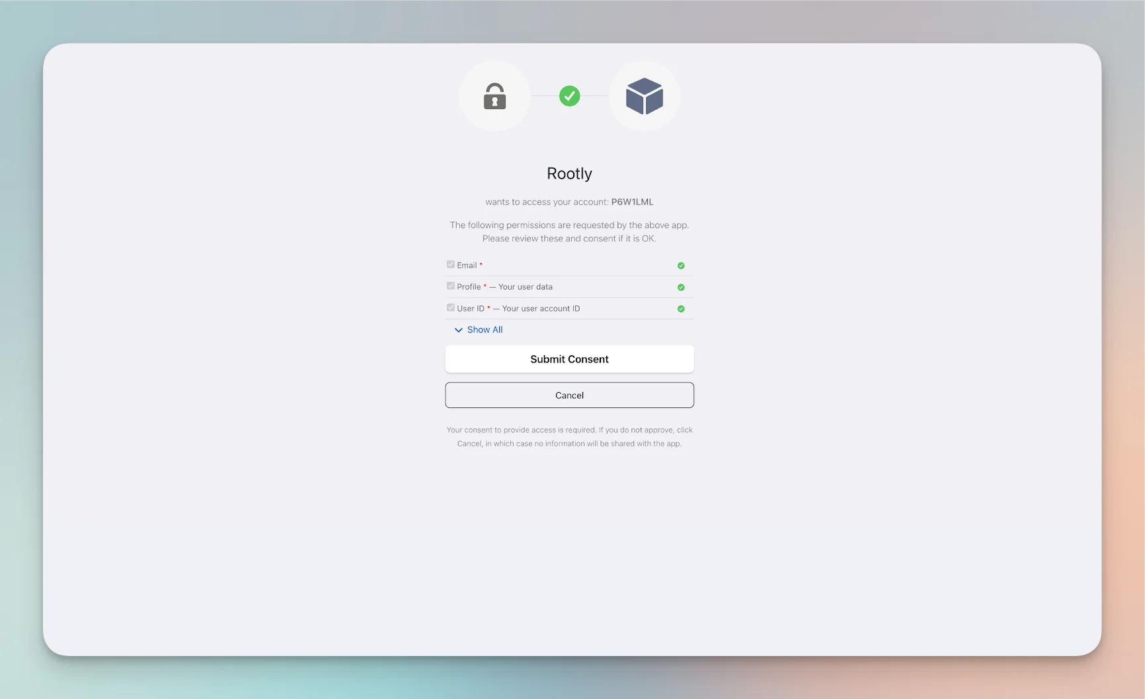Click the 'Your consent to provide access' notice
The height and width of the screenshot is (699, 1145).
[569, 436]
